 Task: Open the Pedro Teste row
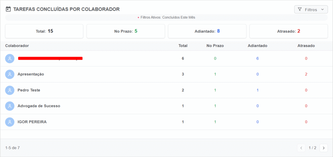(166, 90)
